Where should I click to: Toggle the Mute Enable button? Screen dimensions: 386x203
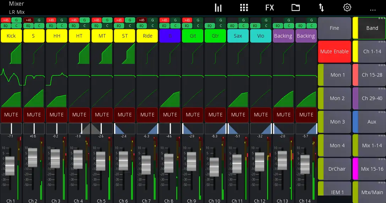coord(334,51)
